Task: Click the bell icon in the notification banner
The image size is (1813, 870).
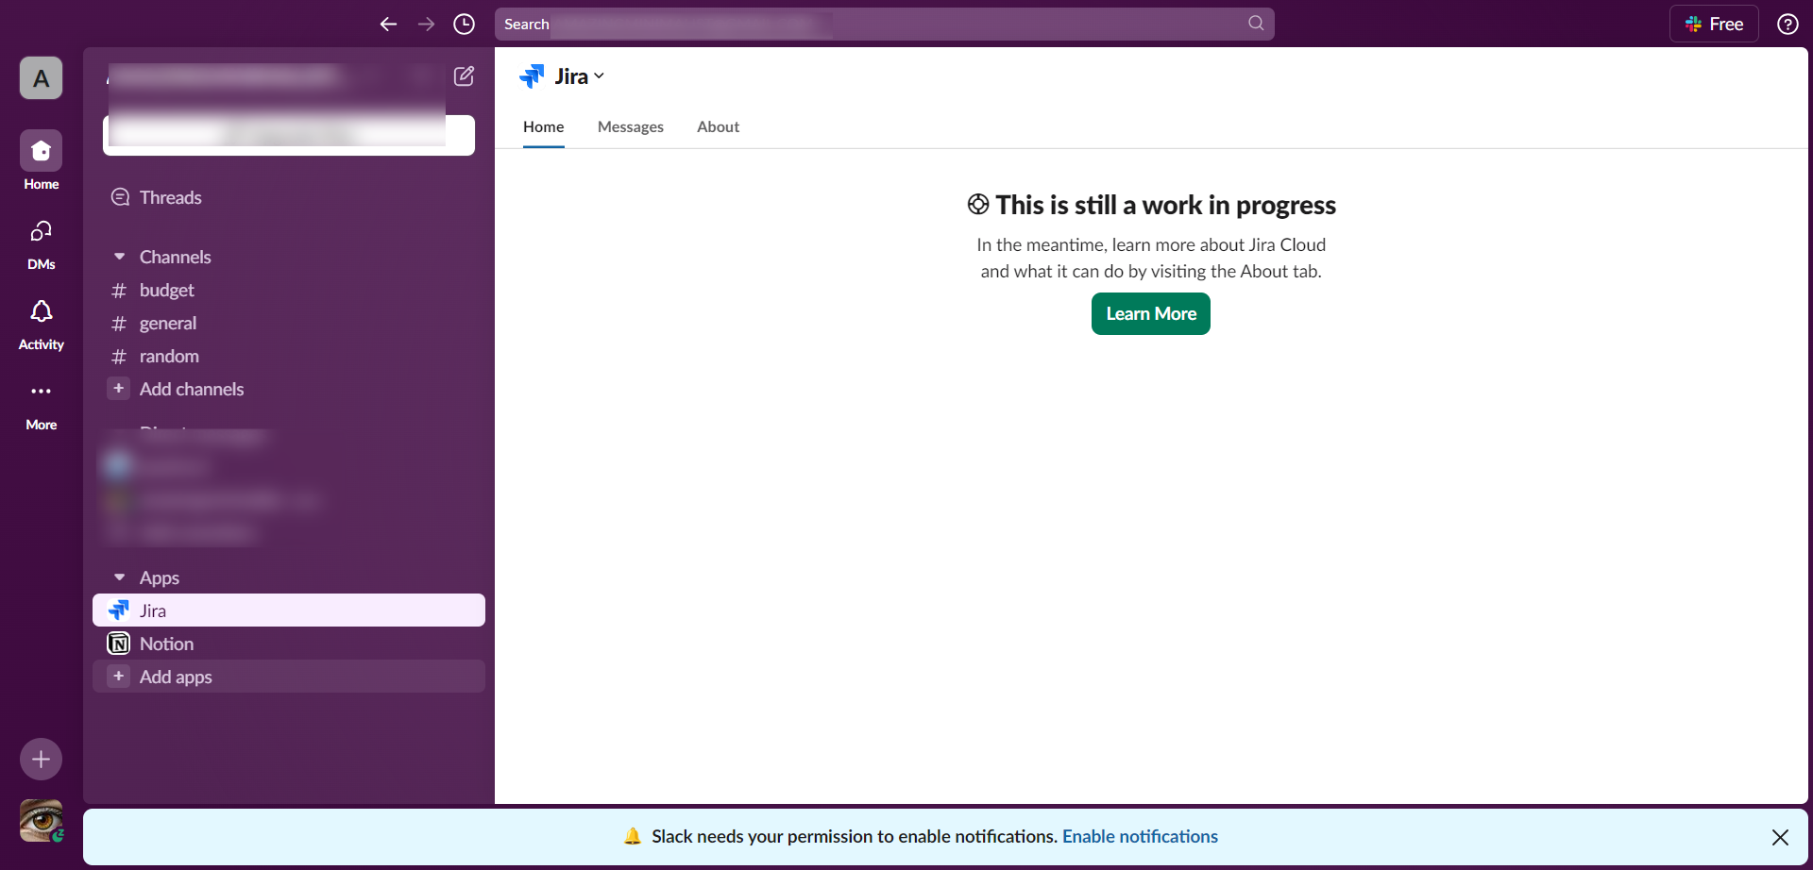Action: (633, 837)
